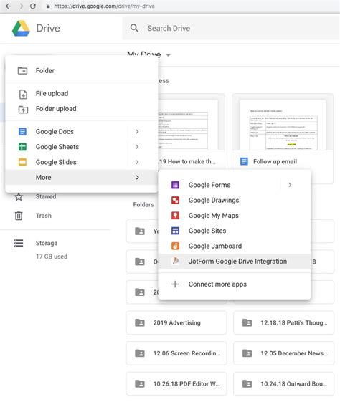Click the Folder upload icon
The image size is (340, 402).
click(x=23, y=110)
